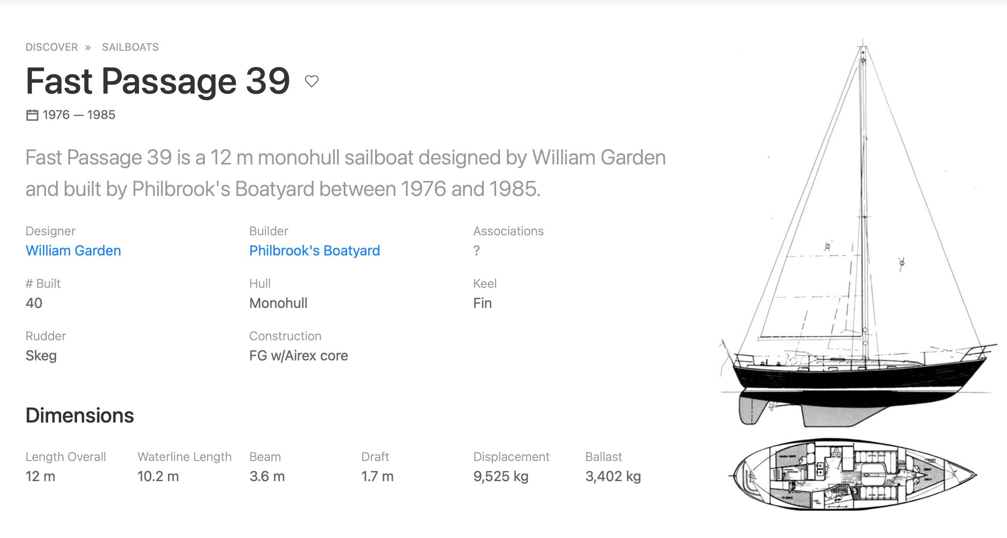Go to the DISCOVER breadcrumb
The width and height of the screenshot is (1007, 538).
(x=52, y=47)
